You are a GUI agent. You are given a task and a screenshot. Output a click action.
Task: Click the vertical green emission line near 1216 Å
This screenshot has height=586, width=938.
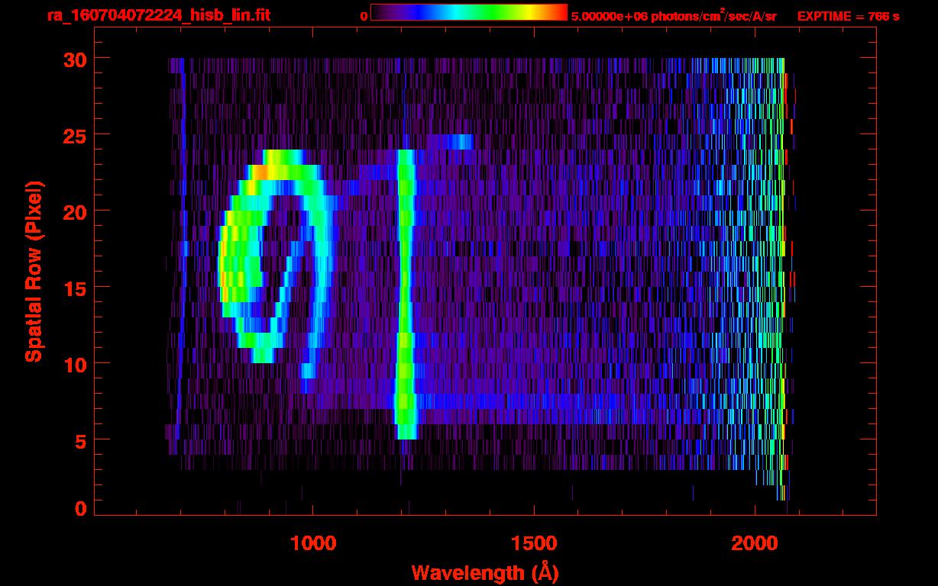coord(406,294)
